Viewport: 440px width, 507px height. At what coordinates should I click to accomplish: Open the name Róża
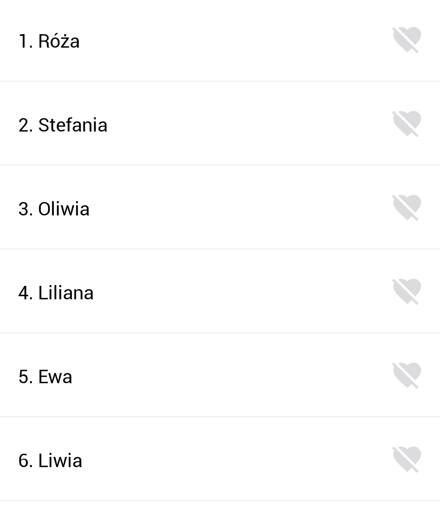59,41
